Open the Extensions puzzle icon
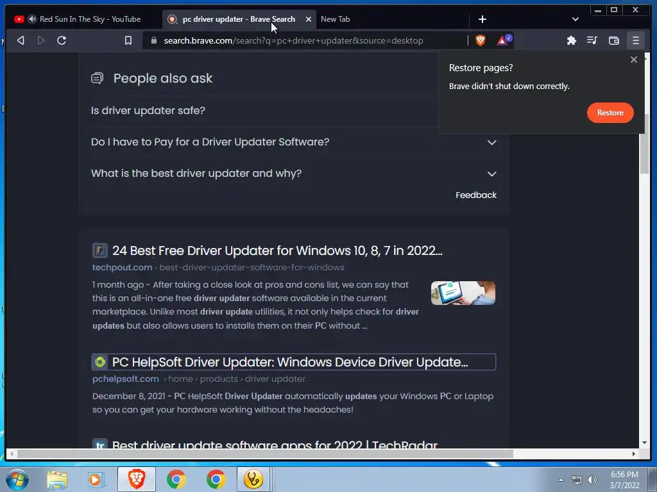 coord(571,40)
